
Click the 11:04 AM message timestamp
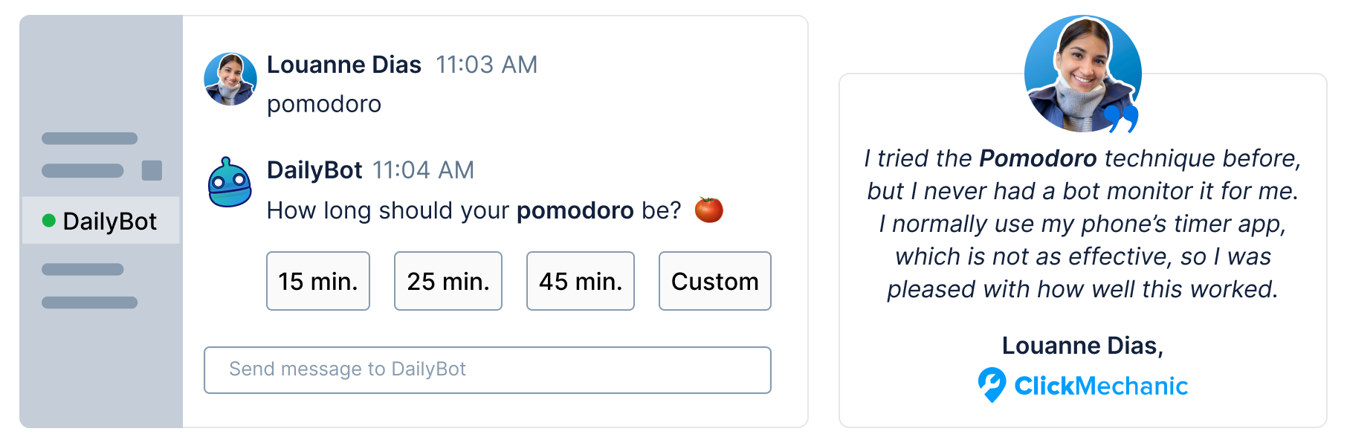click(423, 170)
